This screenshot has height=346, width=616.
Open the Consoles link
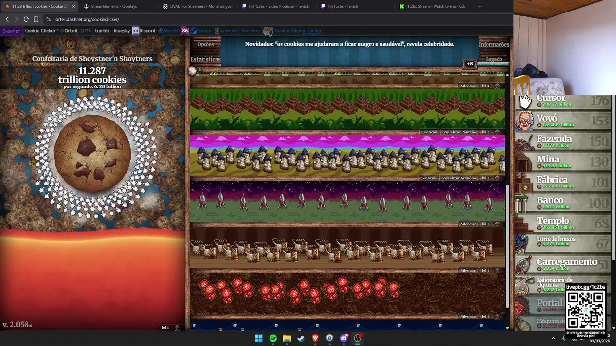point(250,31)
